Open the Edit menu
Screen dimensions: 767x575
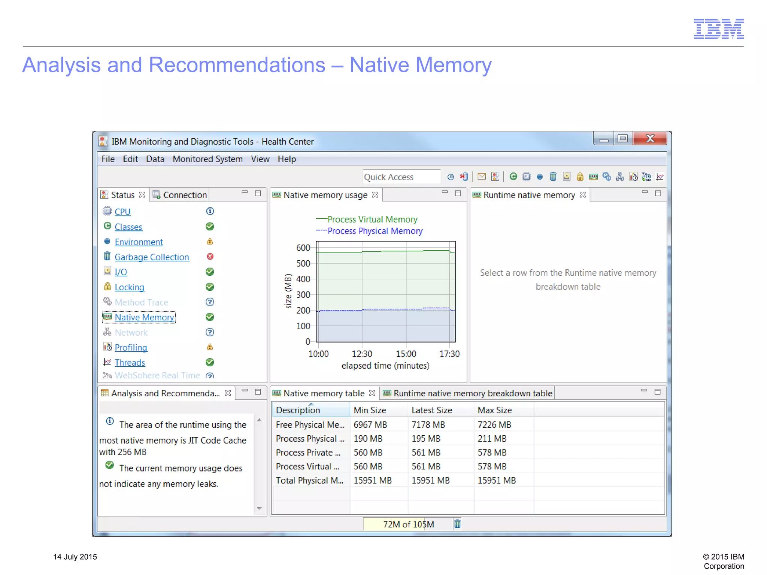[130, 159]
